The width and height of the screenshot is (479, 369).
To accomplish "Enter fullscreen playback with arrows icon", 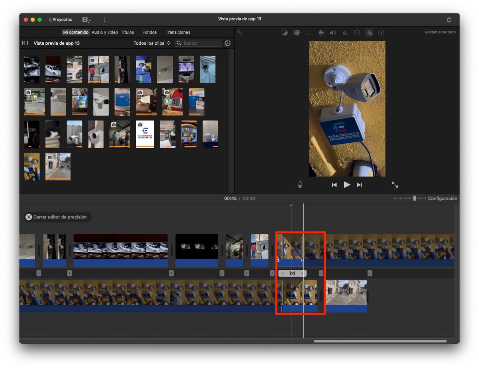I will click(x=395, y=184).
